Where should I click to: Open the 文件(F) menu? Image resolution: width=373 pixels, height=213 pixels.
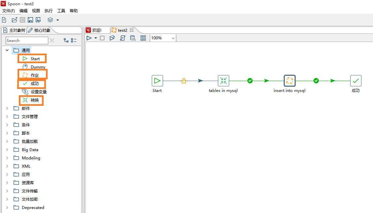coord(9,11)
